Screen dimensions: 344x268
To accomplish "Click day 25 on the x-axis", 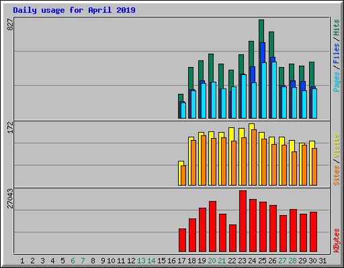I will [x=262, y=261].
